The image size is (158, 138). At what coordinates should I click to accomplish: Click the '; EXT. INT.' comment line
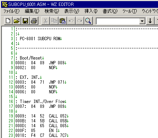[28, 77]
